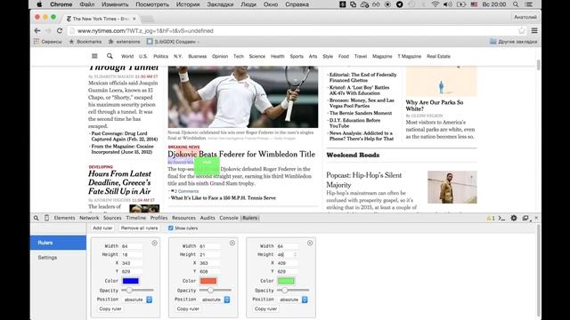Remove the green ruler with its close icon
The image size is (570, 320).
[310, 243]
